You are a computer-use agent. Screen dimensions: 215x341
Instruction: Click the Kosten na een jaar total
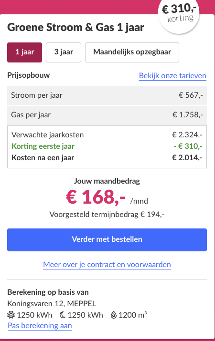click(107, 158)
